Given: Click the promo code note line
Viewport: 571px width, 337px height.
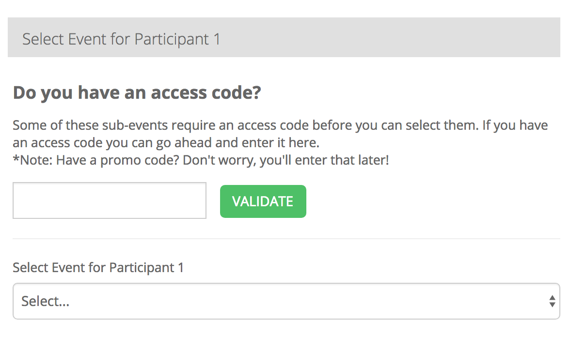Looking at the screenshot, I should pos(201,160).
